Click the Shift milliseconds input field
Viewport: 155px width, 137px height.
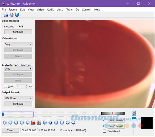tap(20, 86)
